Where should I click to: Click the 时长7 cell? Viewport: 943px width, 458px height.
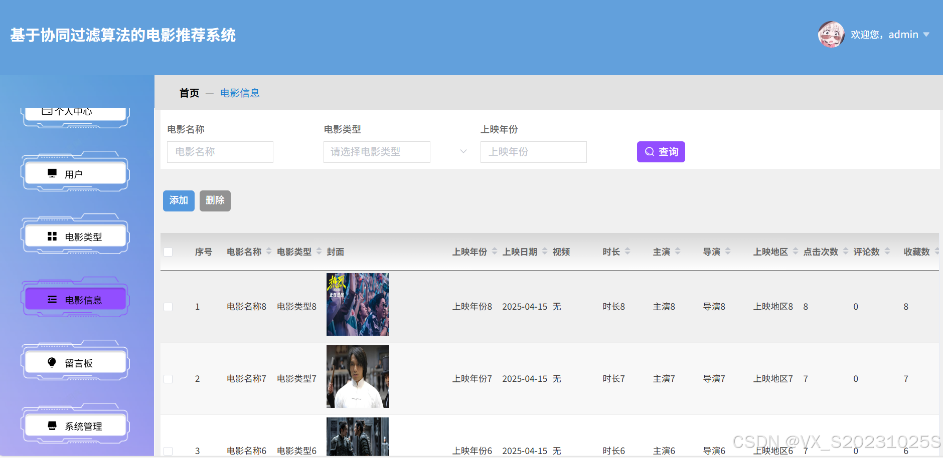(614, 379)
